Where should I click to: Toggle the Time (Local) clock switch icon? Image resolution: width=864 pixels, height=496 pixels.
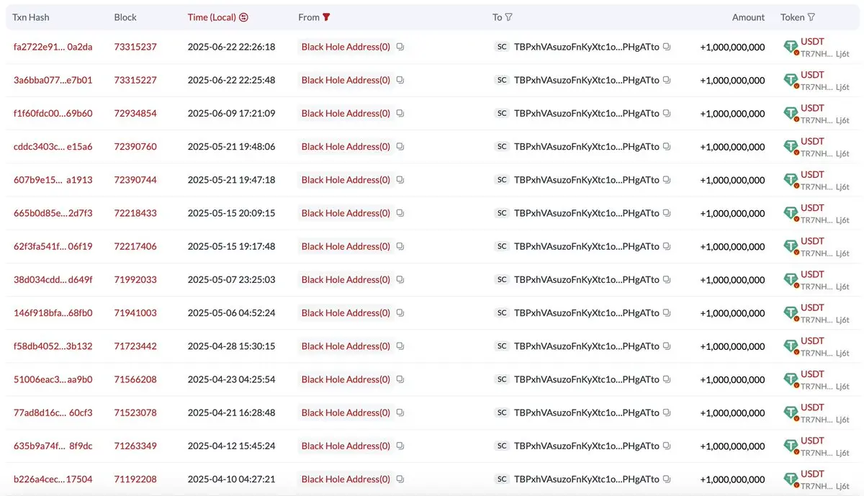click(x=243, y=17)
